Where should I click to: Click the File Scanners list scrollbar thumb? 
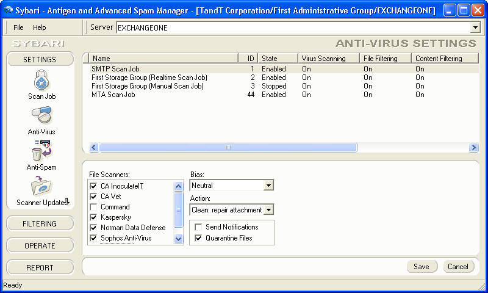[178, 209]
